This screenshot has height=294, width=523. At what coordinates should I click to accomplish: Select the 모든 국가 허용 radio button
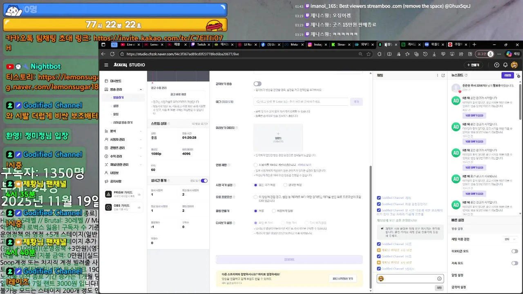(x=255, y=185)
